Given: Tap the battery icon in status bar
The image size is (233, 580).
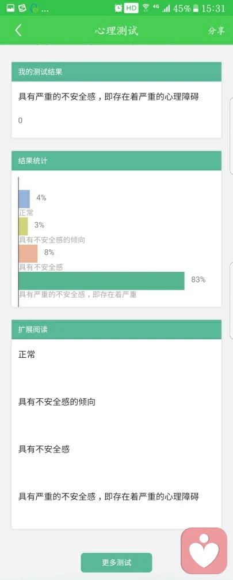Looking at the screenshot, I should (x=196, y=8).
